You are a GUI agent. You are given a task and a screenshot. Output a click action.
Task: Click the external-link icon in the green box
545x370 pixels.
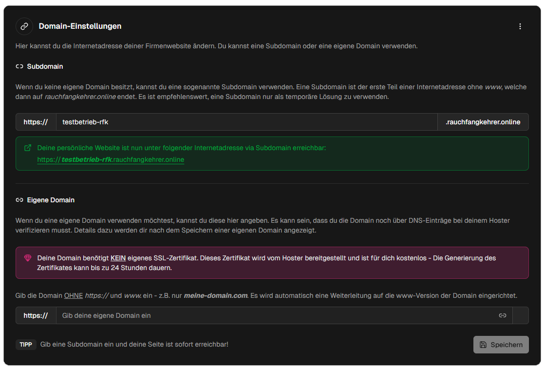pos(28,147)
